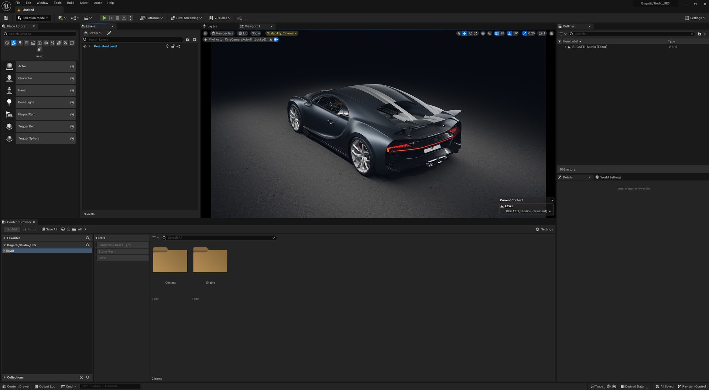Screen dimensions: 709x390
Task: Click the Save All button
Action: tap(49, 229)
